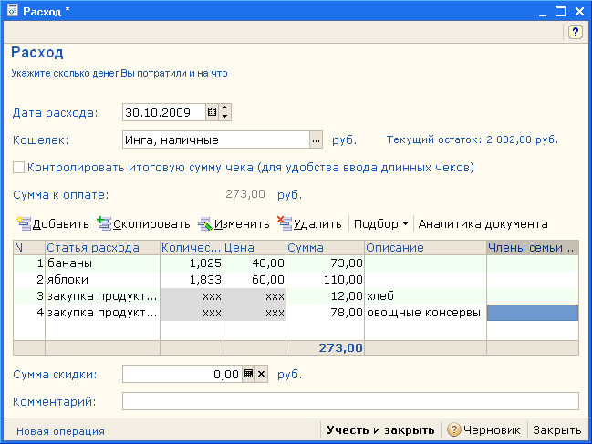This screenshot has height=444, width=592.
Task: Click the Комментарий input field
Action: pyautogui.click(x=350, y=401)
